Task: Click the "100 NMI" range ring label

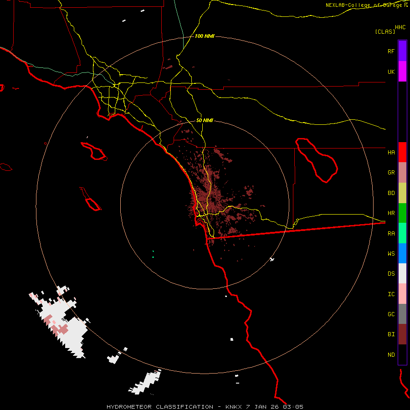Action: [x=205, y=36]
